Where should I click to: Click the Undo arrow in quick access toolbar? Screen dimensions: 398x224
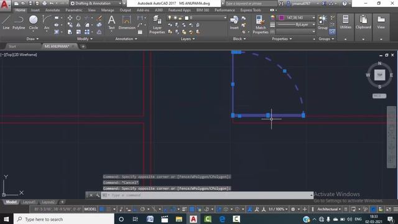52,4
